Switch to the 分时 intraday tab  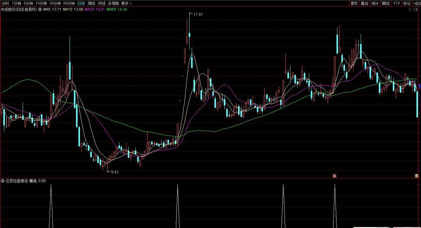pyautogui.click(x=5, y=3)
